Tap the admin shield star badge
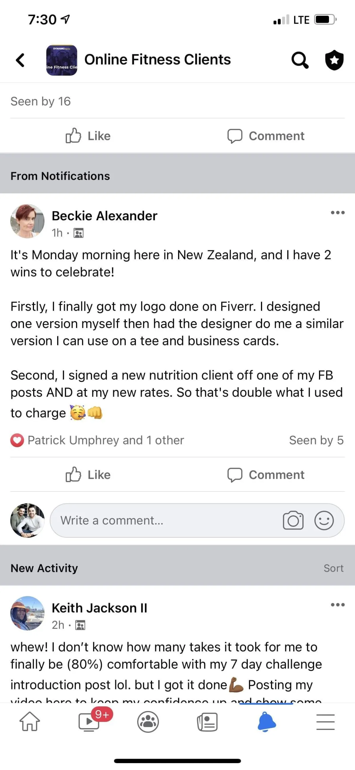Viewport: 355px width, 770px height. (x=334, y=60)
